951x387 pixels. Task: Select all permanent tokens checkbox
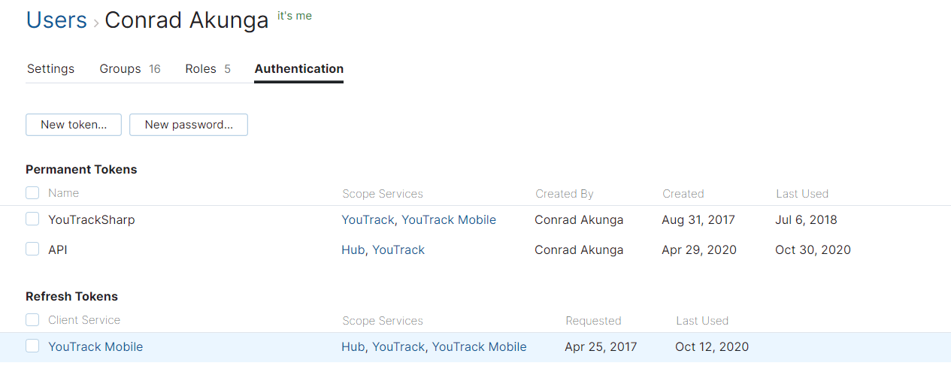tap(32, 193)
